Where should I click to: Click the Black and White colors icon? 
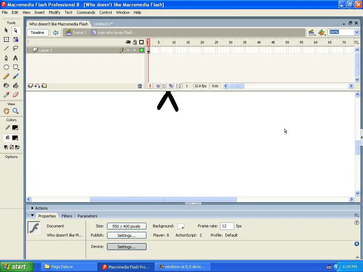point(6,147)
